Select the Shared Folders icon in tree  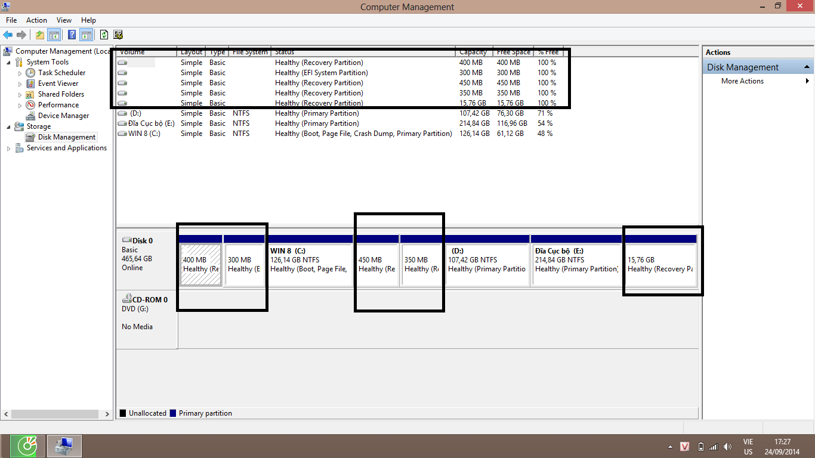click(x=30, y=94)
